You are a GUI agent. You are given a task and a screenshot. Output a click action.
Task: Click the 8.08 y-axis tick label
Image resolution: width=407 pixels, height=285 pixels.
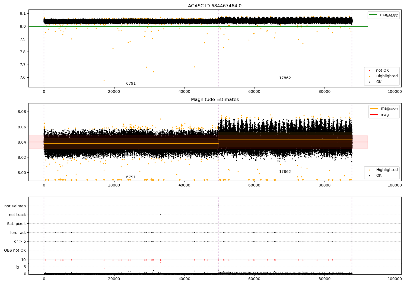pos(22,112)
